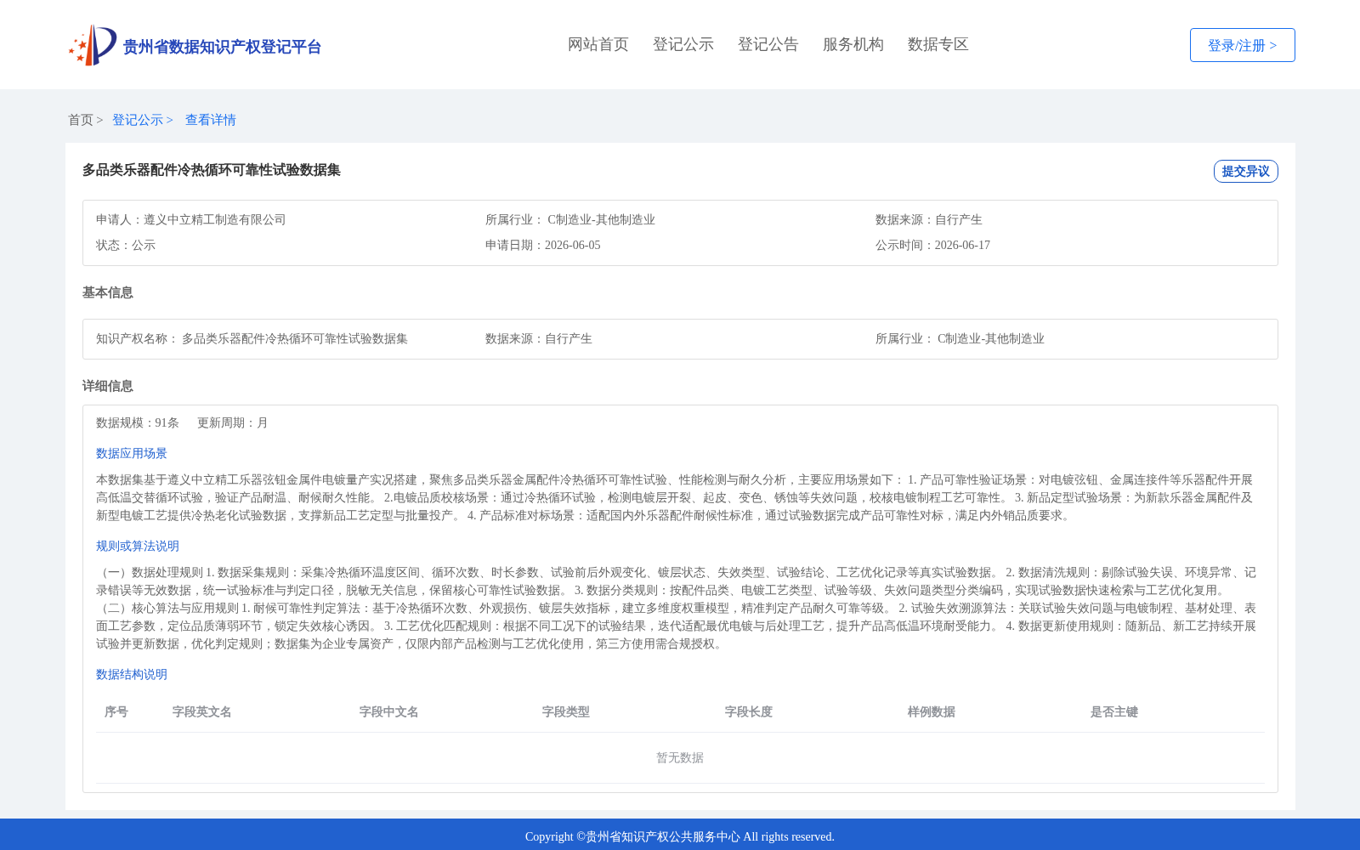Select 数据专区 in the top menu
Image resolution: width=1360 pixels, height=850 pixels.
(x=938, y=44)
